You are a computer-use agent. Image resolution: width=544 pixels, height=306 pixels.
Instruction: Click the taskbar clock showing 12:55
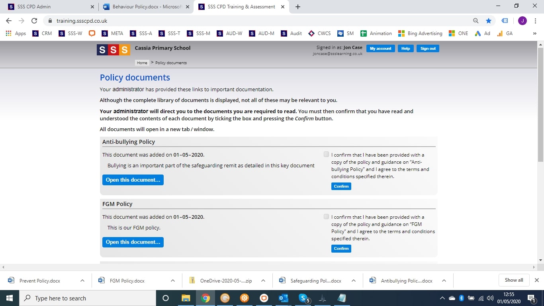[x=509, y=298]
